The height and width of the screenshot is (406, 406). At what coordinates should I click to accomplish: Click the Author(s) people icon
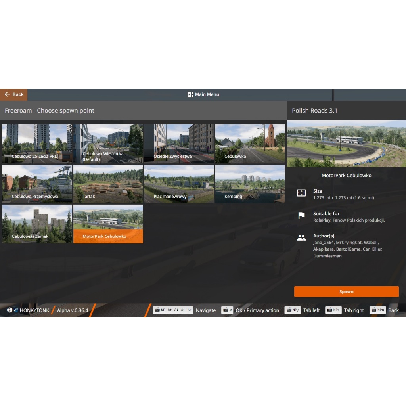[301, 238]
